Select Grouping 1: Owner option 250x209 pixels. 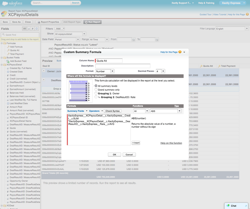[x=96, y=93]
